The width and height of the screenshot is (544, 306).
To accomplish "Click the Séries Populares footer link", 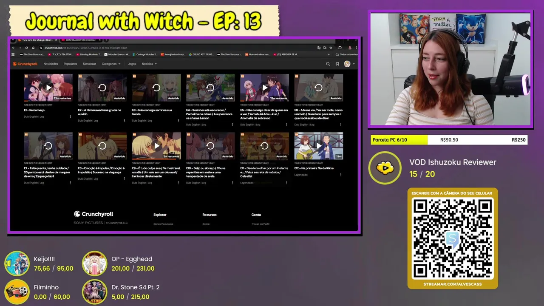I will [x=163, y=224].
